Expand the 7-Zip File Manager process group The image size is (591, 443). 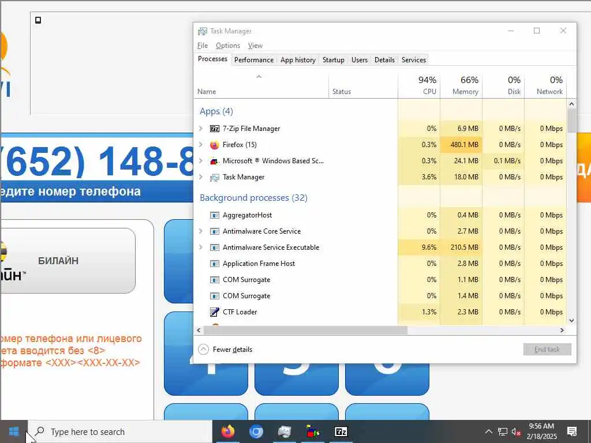201,129
